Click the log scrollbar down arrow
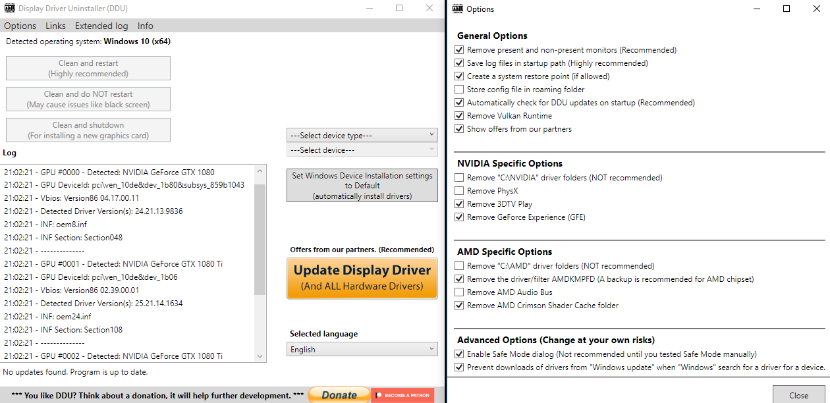The image size is (830, 403). [x=260, y=356]
